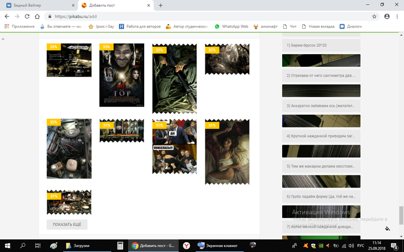Select the image below step 4 text
This screenshot has height=252, width=404.
[x=321, y=151]
